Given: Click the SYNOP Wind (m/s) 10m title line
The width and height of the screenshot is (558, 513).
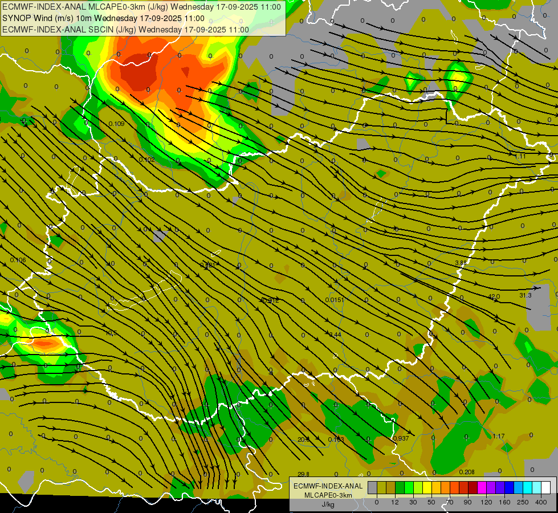Looking at the screenshot, I should [x=103, y=18].
